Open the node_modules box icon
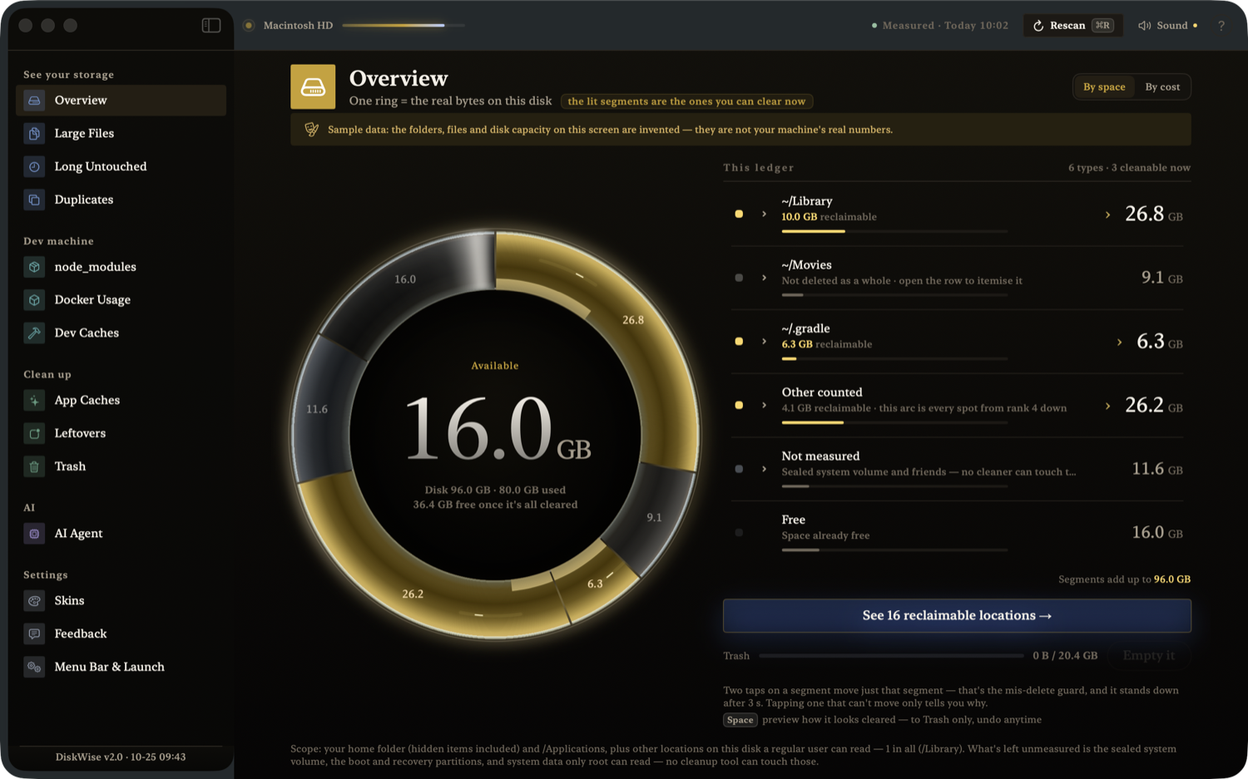Screen dimensions: 1248x779 tap(34, 267)
